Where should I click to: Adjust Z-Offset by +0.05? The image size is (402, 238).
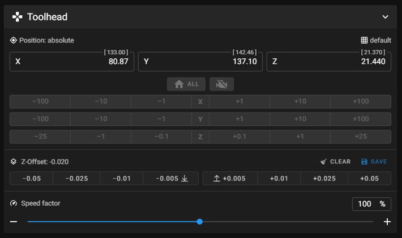pyautogui.click(x=369, y=179)
